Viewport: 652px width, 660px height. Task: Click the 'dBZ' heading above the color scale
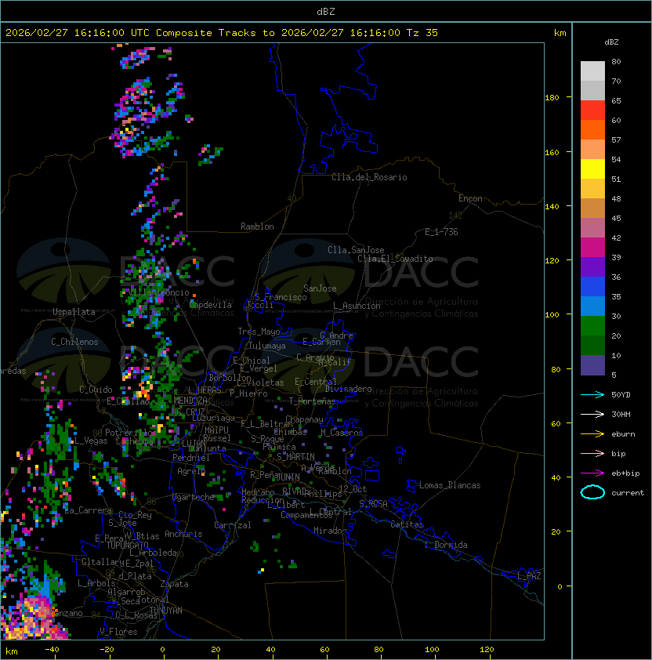[611, 42]
